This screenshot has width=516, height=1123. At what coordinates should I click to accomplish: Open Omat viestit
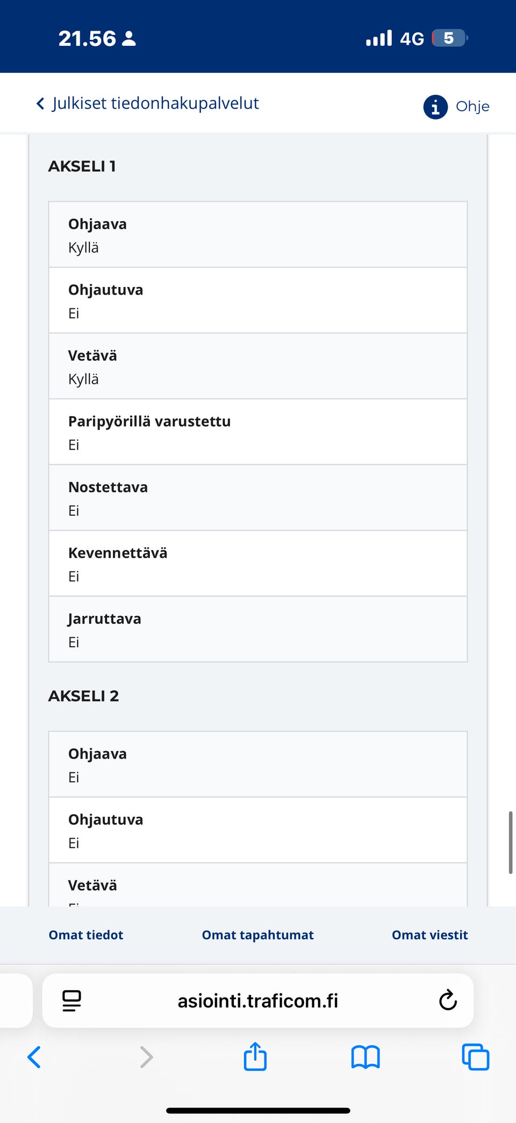tap(430, 935)
